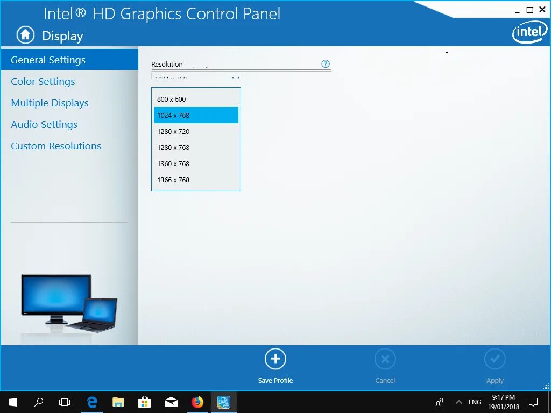Viewport: 551px width, 413px height.
Task: Choose 1360 x 768 resolution
Action: tap(196, 163)
